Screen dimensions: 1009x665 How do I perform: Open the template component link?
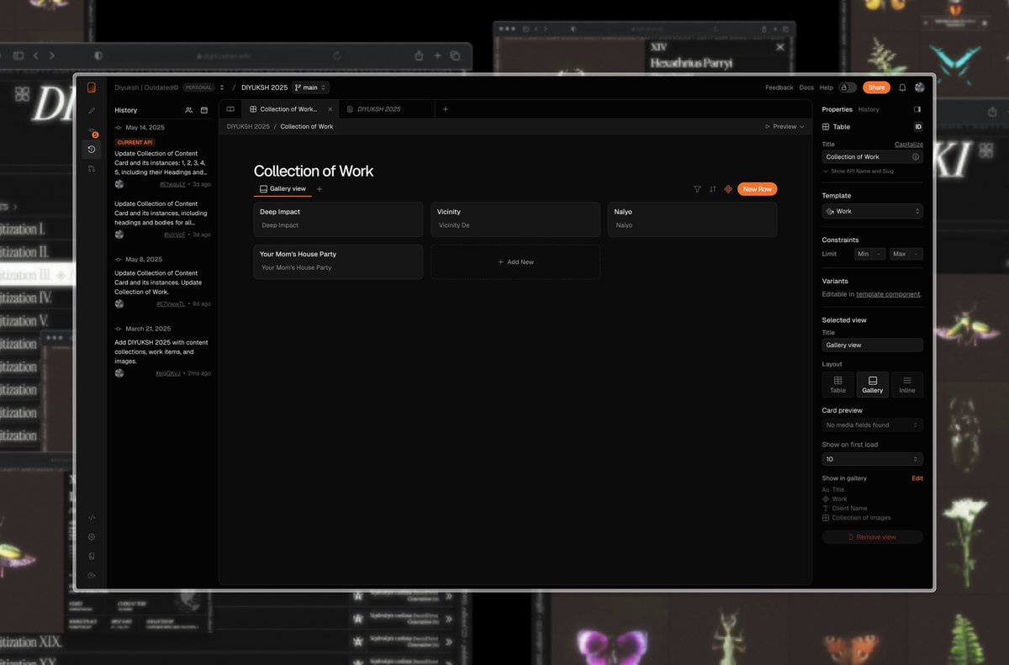pos(888,294)
